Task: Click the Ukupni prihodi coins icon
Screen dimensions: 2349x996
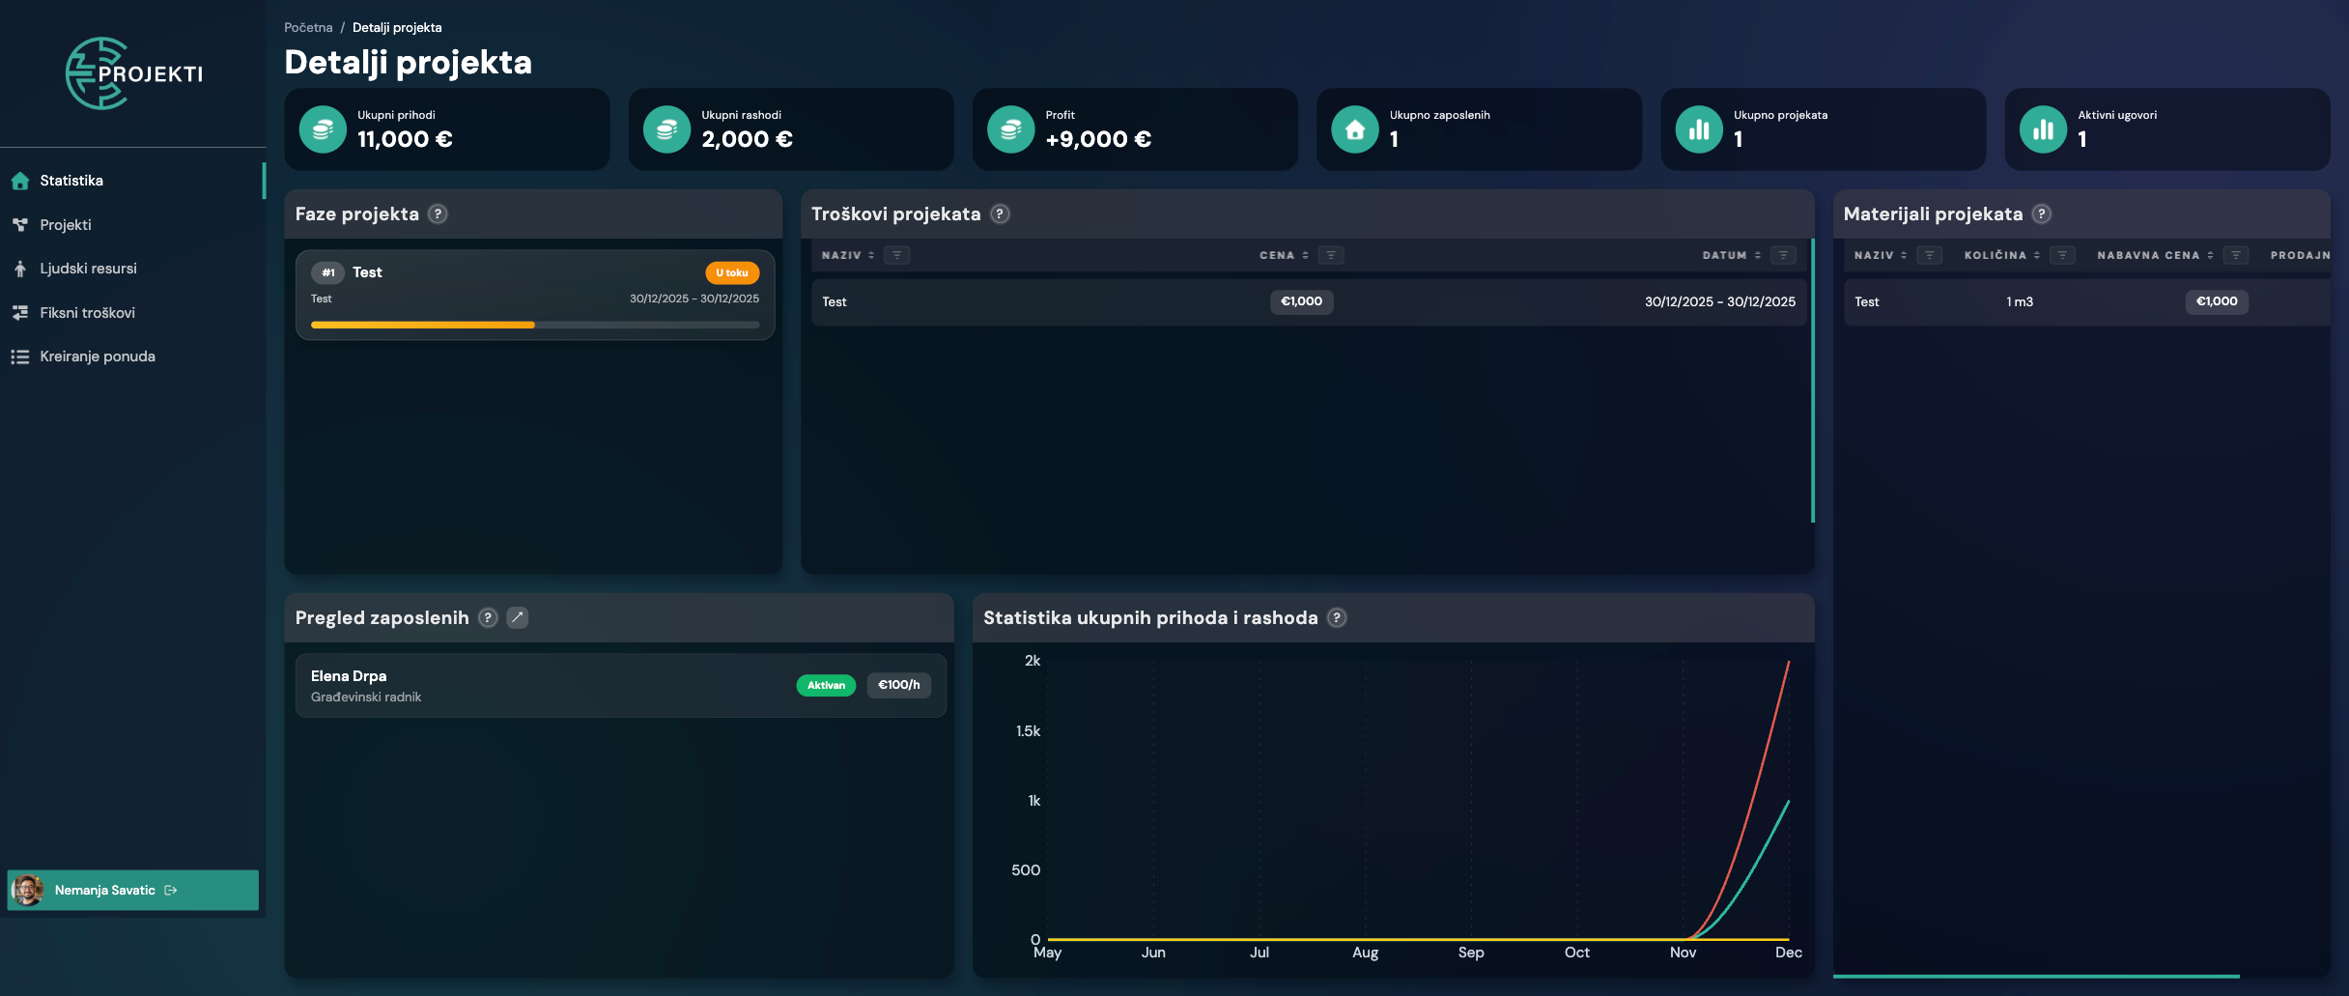Action: (x=323, y=129)
